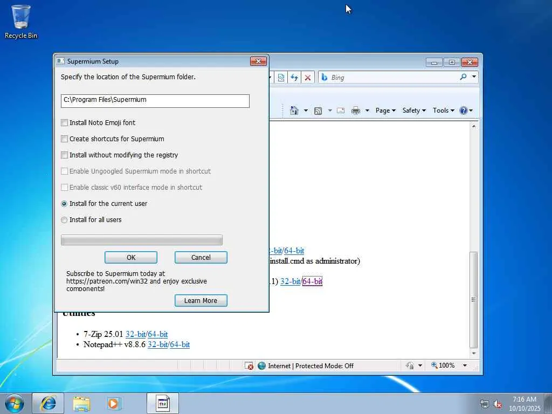Open Windows Explorer folder on taskbar

pyautogui.click(x=81, y=403)
